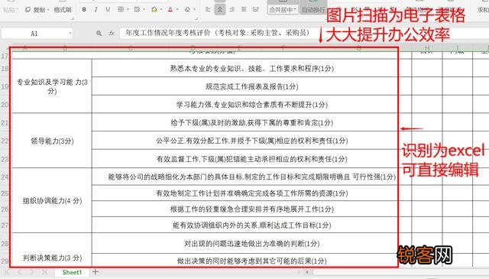Screen dimensions: 489x279
Task: Click scroll-left arrow of horizontal scrollbar
Action: (307, 272)
